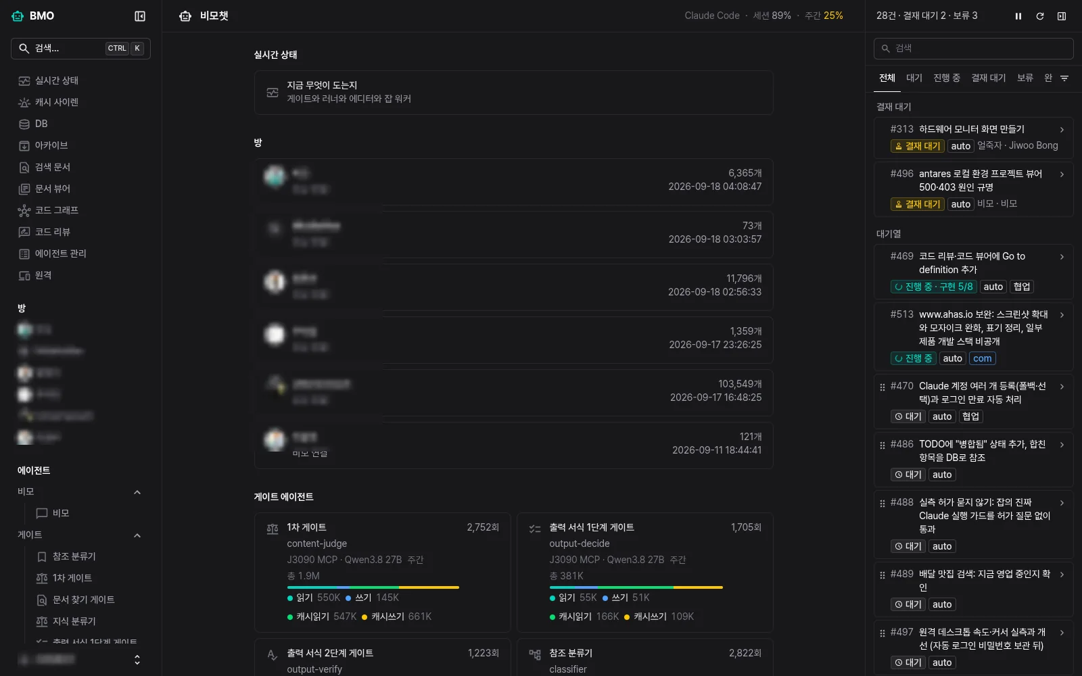
Task: Collapse the 게이트 agent group
Action: click(137, 535)
